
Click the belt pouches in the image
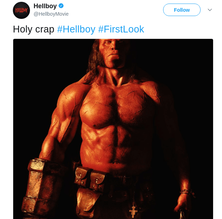click(x=89, y=177)
